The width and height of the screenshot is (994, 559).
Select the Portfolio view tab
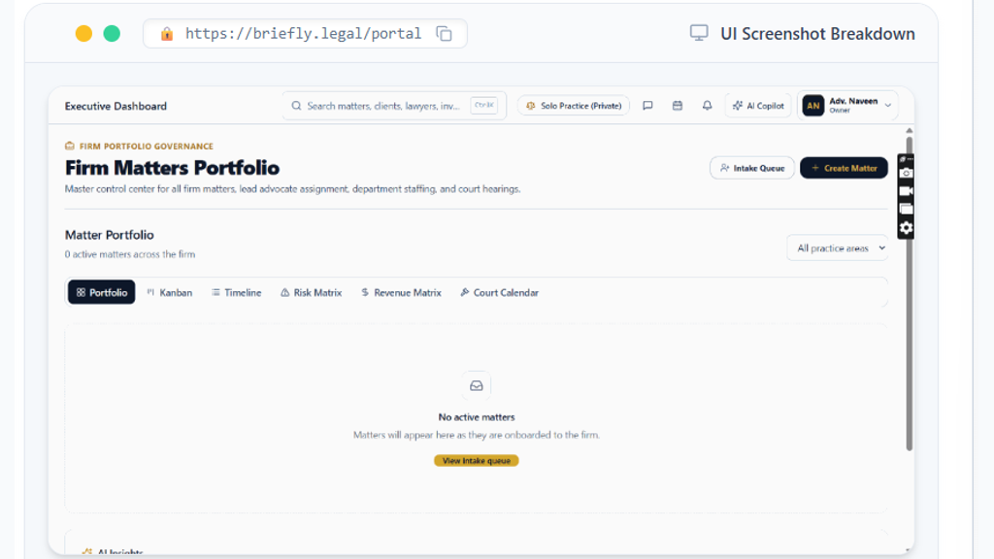coord(101,292)
